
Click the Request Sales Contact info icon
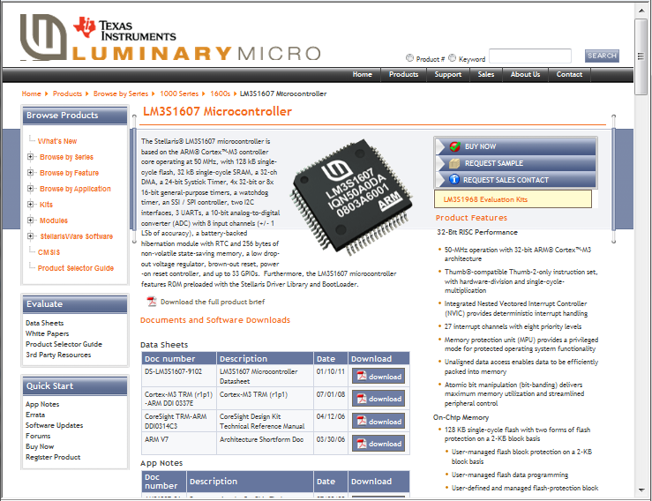(x=454, y=179)
